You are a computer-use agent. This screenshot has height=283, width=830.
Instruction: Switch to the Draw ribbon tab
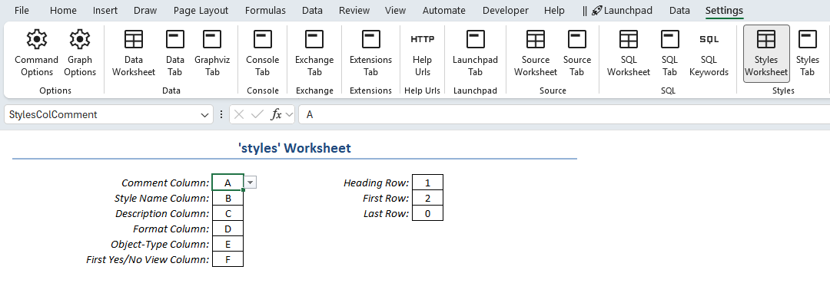click(x=145, y=11)
